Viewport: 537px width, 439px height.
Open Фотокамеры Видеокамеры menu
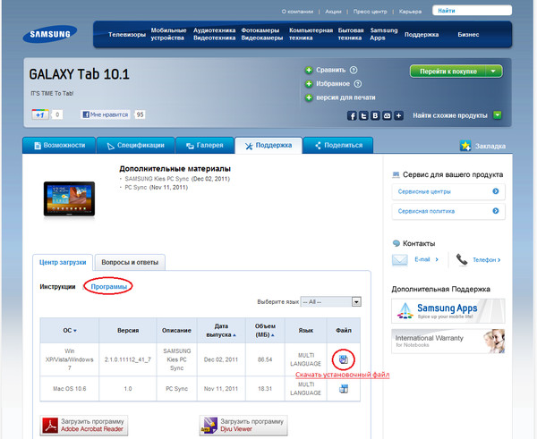262,34
